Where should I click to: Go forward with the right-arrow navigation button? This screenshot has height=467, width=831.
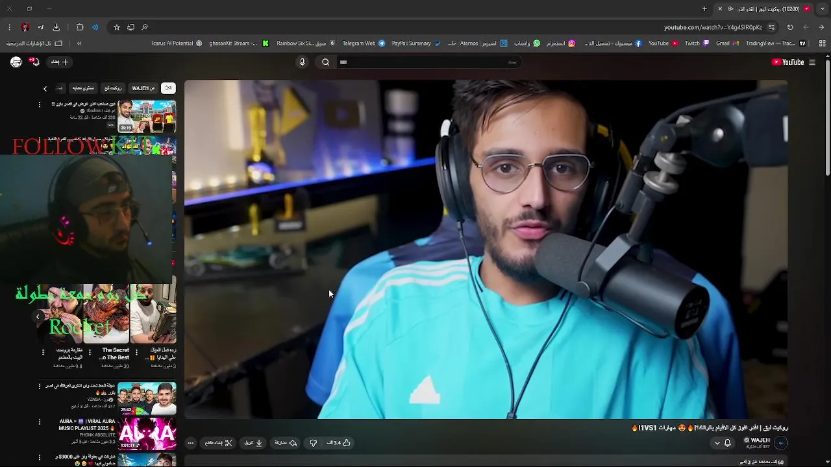click(x=821, y=27)
